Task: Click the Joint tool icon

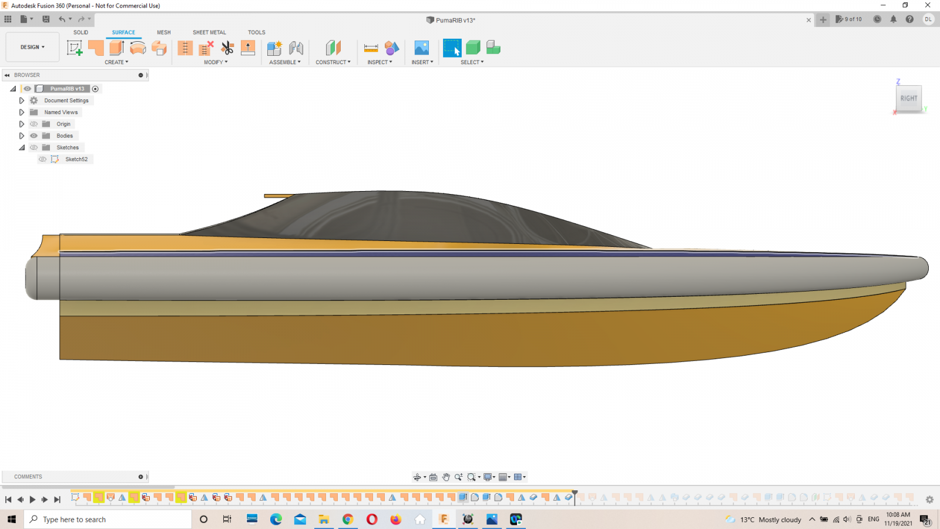Action: tap(296, 48)
